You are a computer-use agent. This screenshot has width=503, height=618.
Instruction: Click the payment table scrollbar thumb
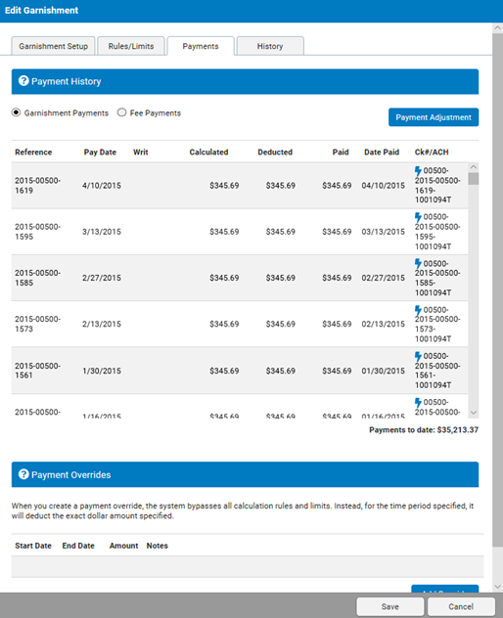click(x=474, y=179)
